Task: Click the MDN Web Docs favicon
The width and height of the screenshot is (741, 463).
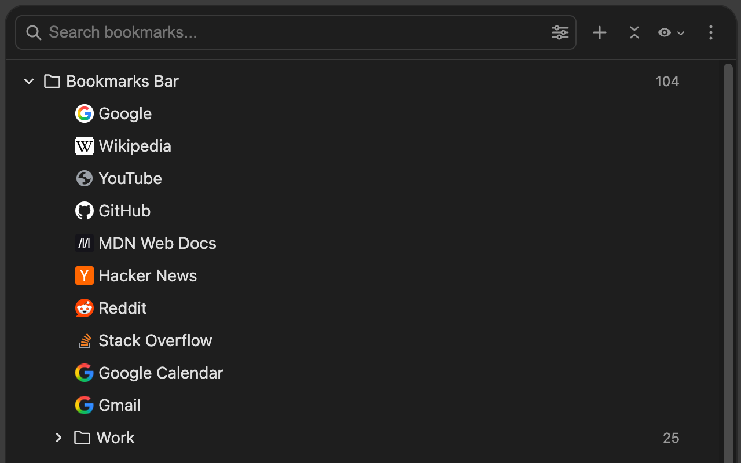Action: pos(85,243)
